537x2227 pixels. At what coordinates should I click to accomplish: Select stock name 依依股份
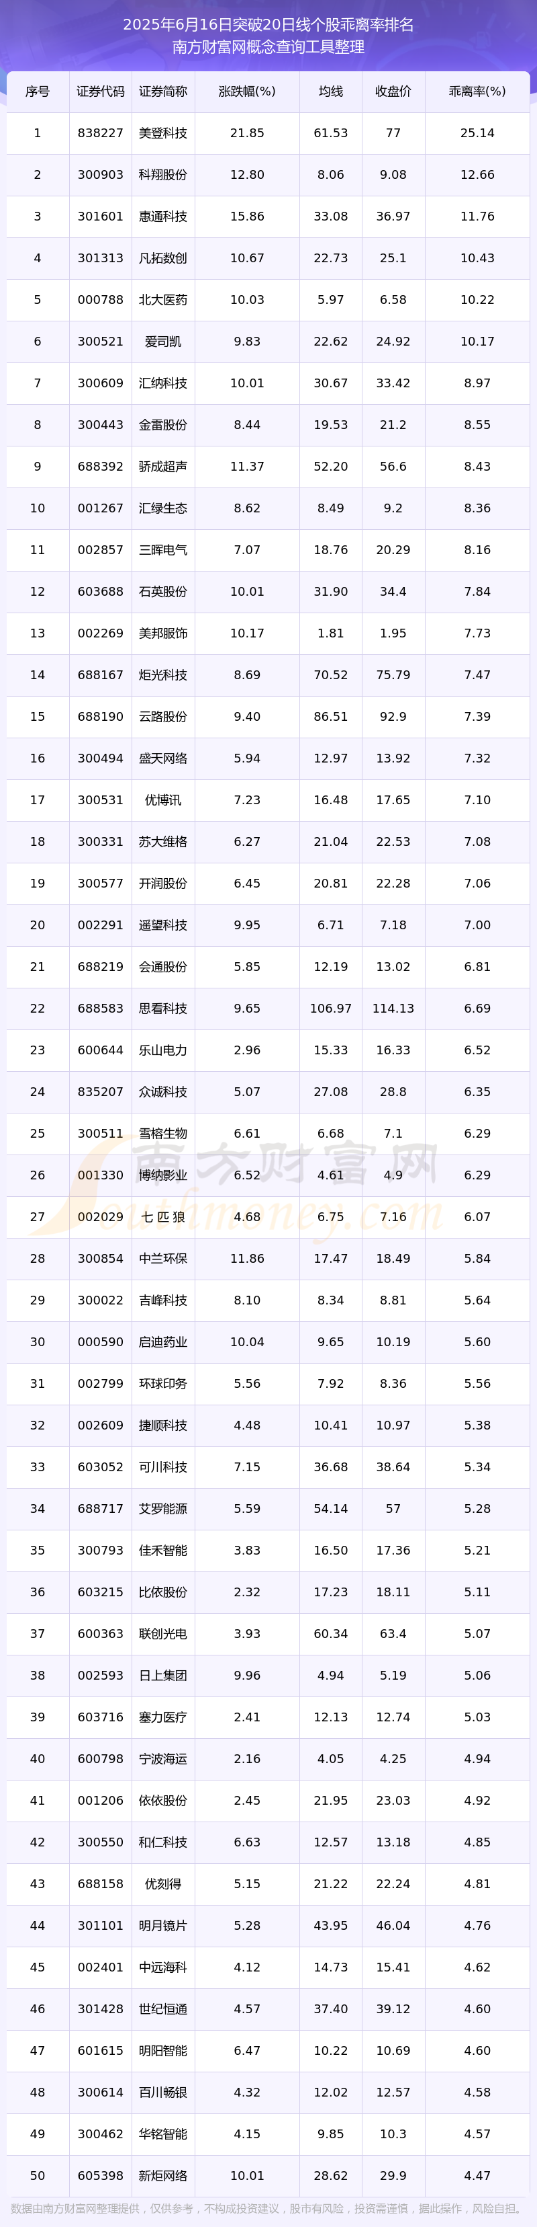tap(163, 1801)
